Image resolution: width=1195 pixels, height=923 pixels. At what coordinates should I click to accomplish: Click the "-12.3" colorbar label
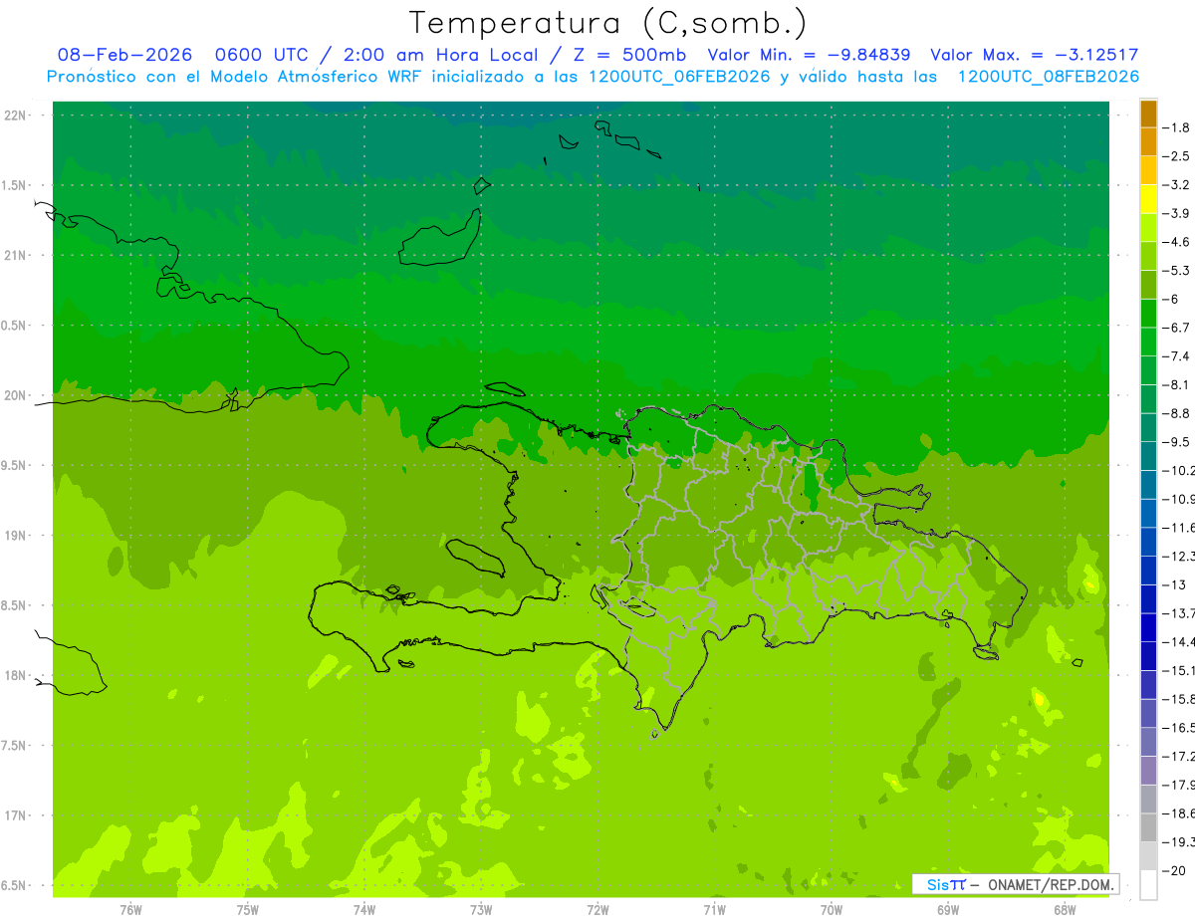click(1178, 556)
